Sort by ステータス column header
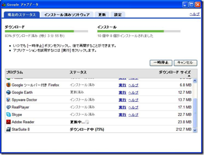Viewport: 204px width, 155px height. pos(78,72)
